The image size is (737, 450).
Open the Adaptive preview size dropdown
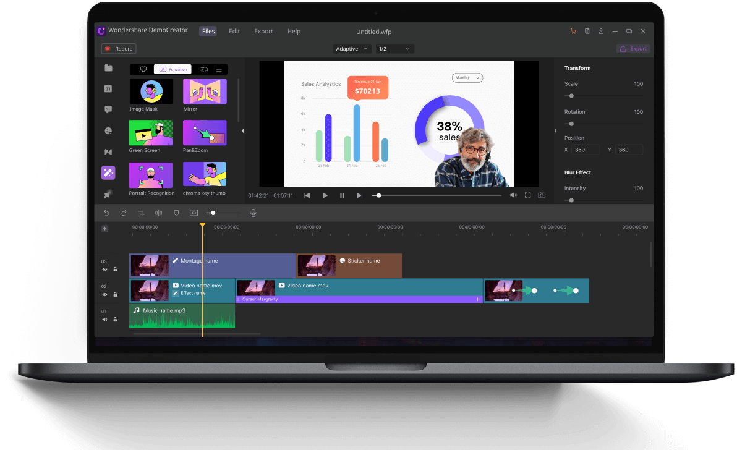(x=352, y=49)
